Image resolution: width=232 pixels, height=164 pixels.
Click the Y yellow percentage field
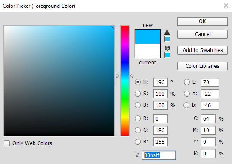tap(208, 142)
